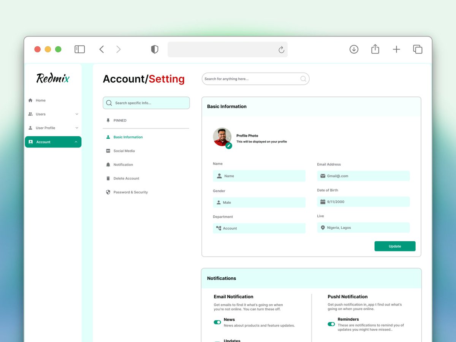Expand the User Profile chevron

tap(77, 128)
